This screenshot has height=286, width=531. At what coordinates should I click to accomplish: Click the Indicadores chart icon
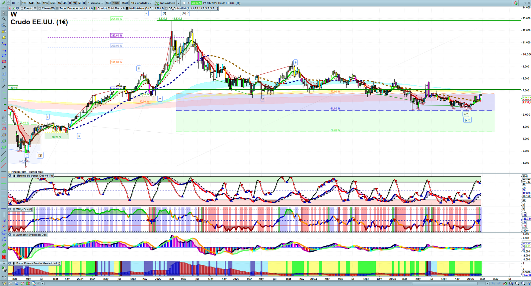coord(157,3)
